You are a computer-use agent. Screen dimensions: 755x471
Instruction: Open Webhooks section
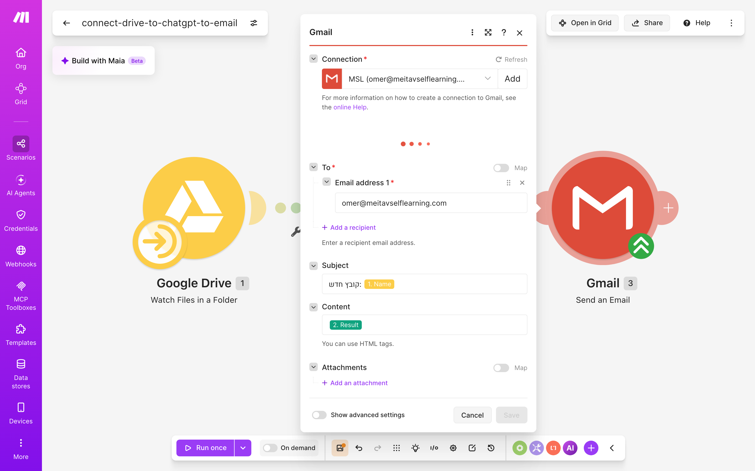pyautogui.click(x=21, y=256)
